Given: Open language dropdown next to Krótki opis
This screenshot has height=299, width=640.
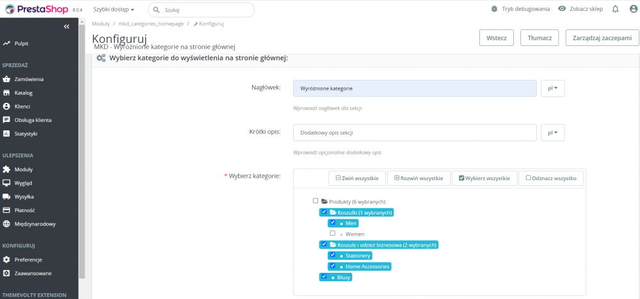Looking at the screenshot, I should (x=552, y=133).
